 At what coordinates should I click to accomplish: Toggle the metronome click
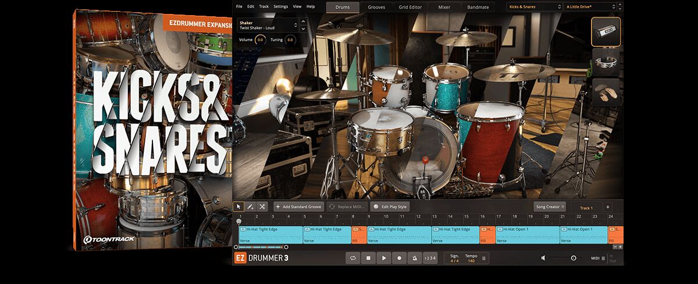point(414,258)
